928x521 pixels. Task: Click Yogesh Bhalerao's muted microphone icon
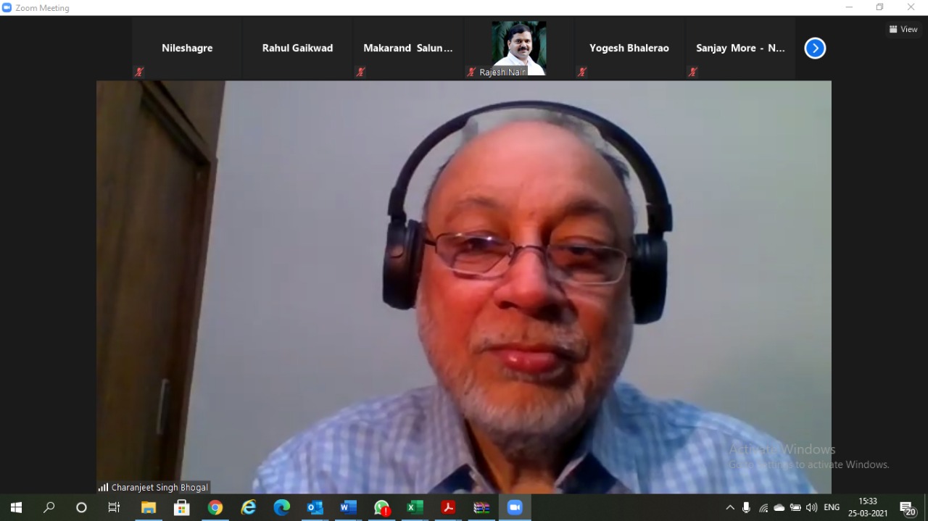(581, 72)
